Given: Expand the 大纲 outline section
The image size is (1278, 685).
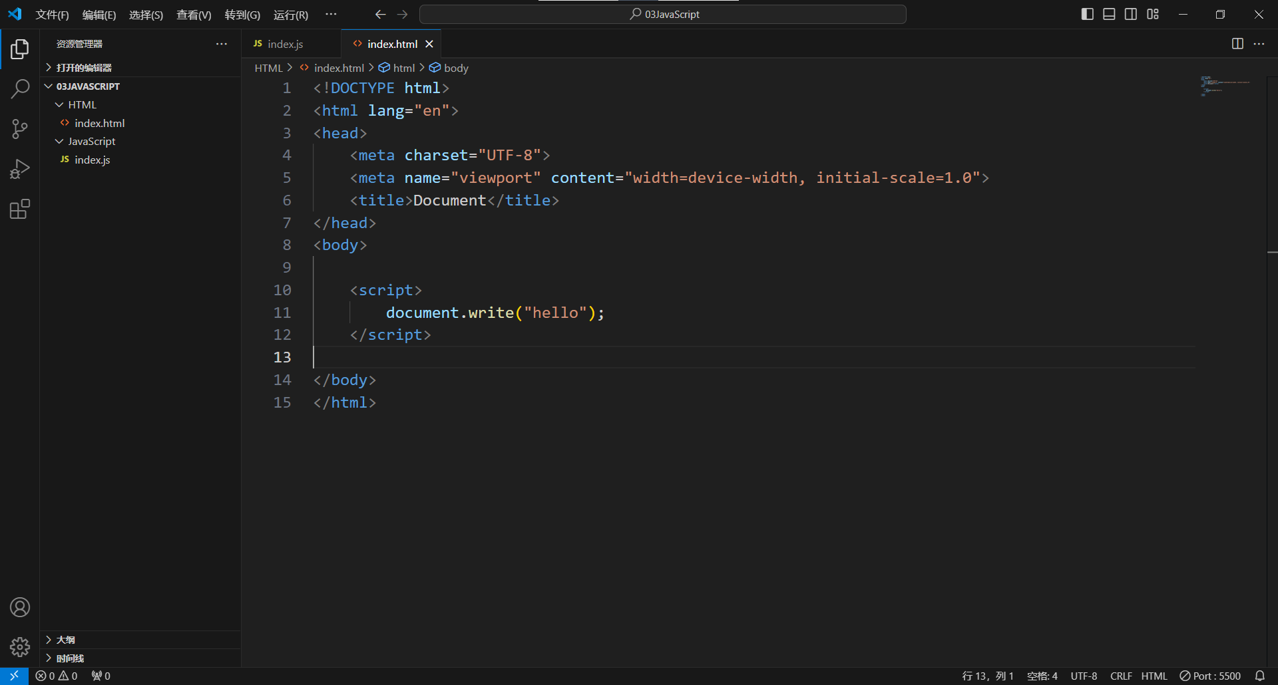Looking at the screenshot, I should (x=140, y=640).
